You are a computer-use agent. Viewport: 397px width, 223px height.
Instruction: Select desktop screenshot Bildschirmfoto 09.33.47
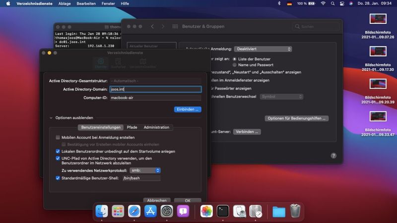[x=378, y=123]
